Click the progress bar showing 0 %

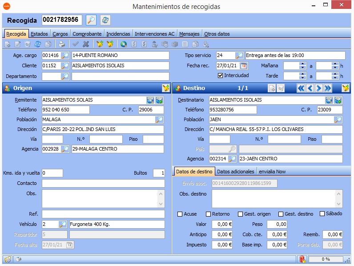(326, 259)
